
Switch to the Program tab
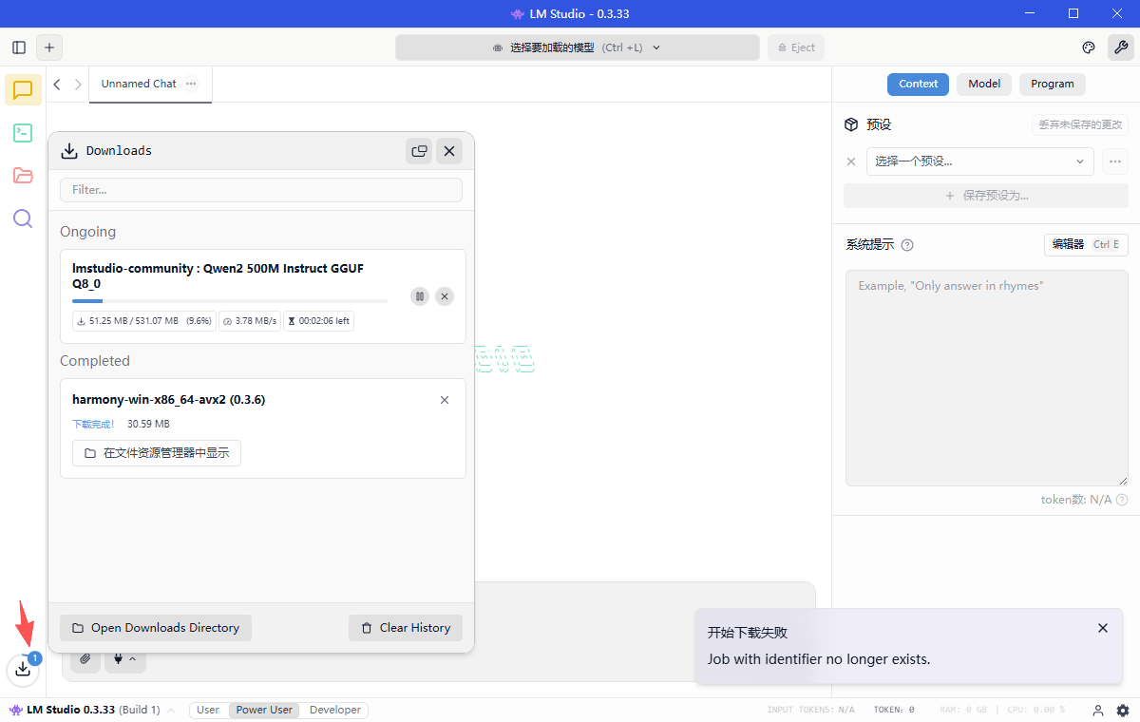click(1052, 84)
